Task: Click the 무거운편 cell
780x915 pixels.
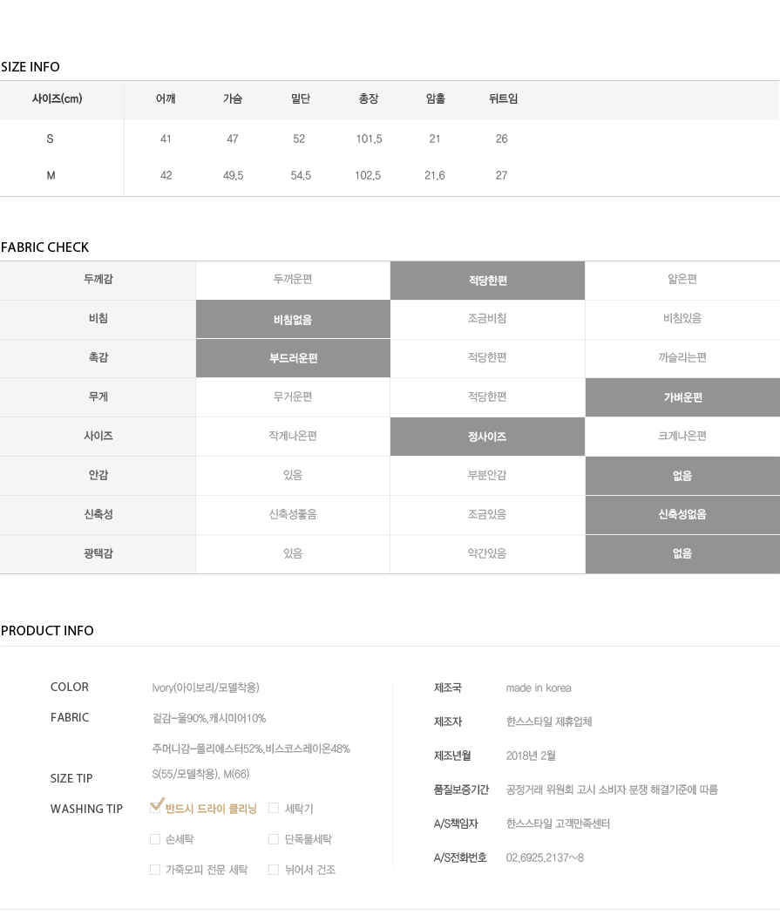Action: [x=293, y=396]
